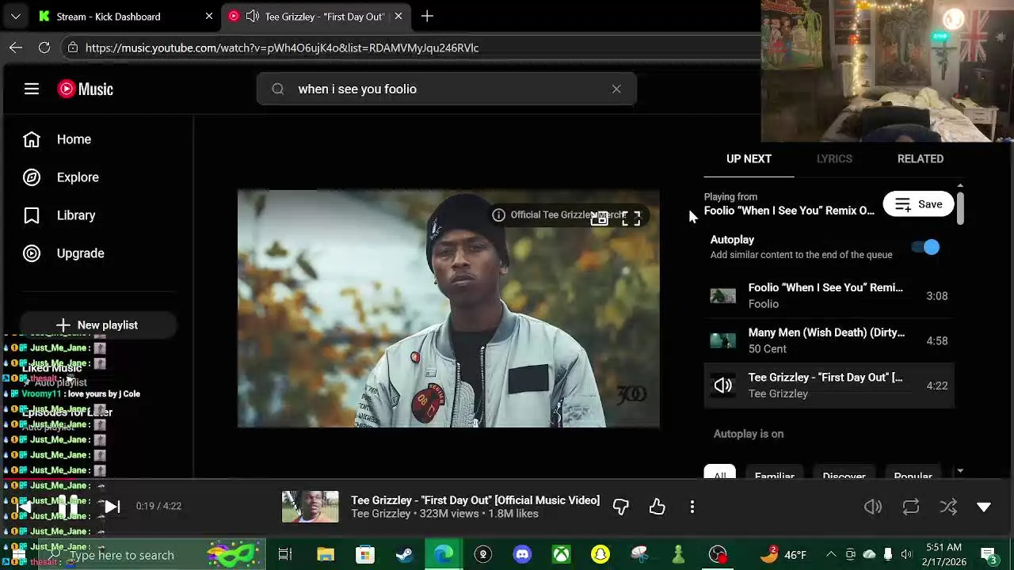Reload the browser page
The height and width of the screenshot is (570, 1014).
44,47
